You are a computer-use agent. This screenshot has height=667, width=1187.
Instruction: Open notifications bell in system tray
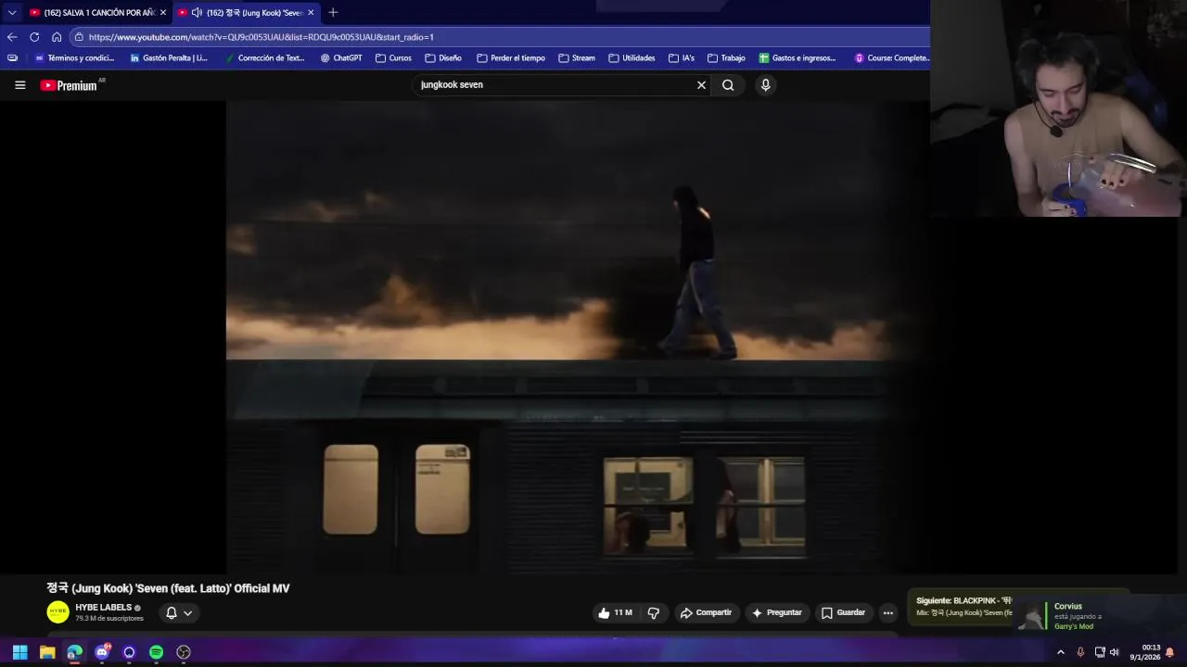pos(1169,652)
